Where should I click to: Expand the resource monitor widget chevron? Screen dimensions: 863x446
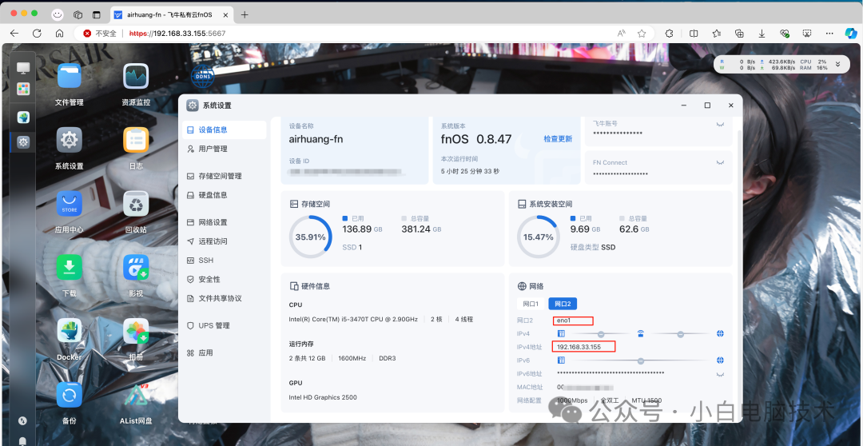pos(837,64)
